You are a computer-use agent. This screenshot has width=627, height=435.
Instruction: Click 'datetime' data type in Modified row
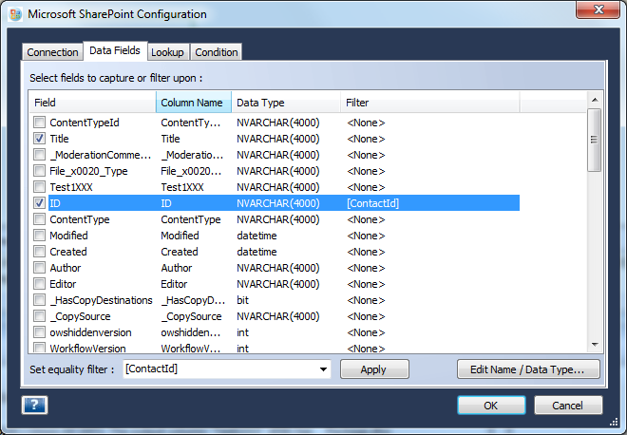tap(256, 236)
